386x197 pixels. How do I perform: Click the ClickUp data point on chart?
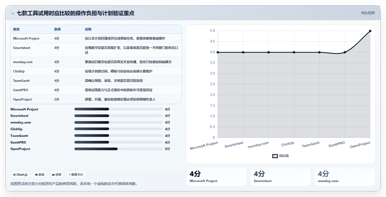click(x=294, y=52)
